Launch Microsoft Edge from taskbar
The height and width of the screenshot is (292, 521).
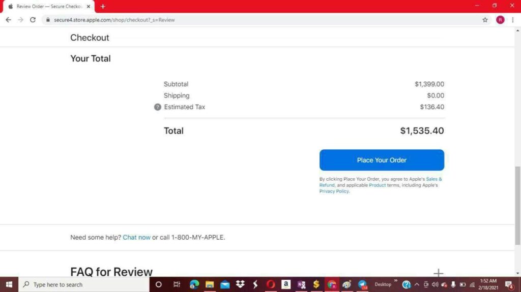point(194,284)
